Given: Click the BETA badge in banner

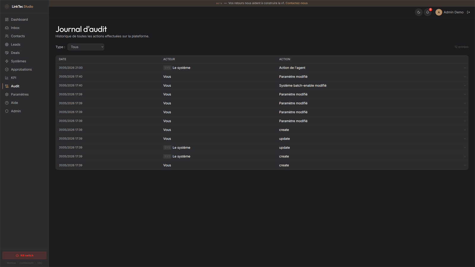Looking at the screenshot, I should pos(219,3).
